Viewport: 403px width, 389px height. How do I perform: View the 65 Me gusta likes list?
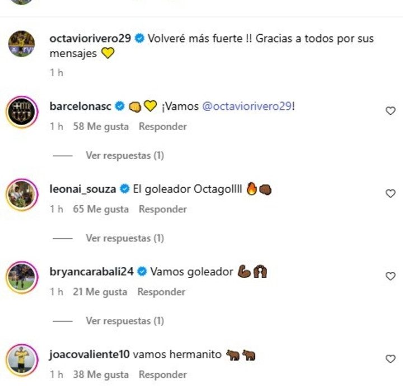click(x=101, y=209)
